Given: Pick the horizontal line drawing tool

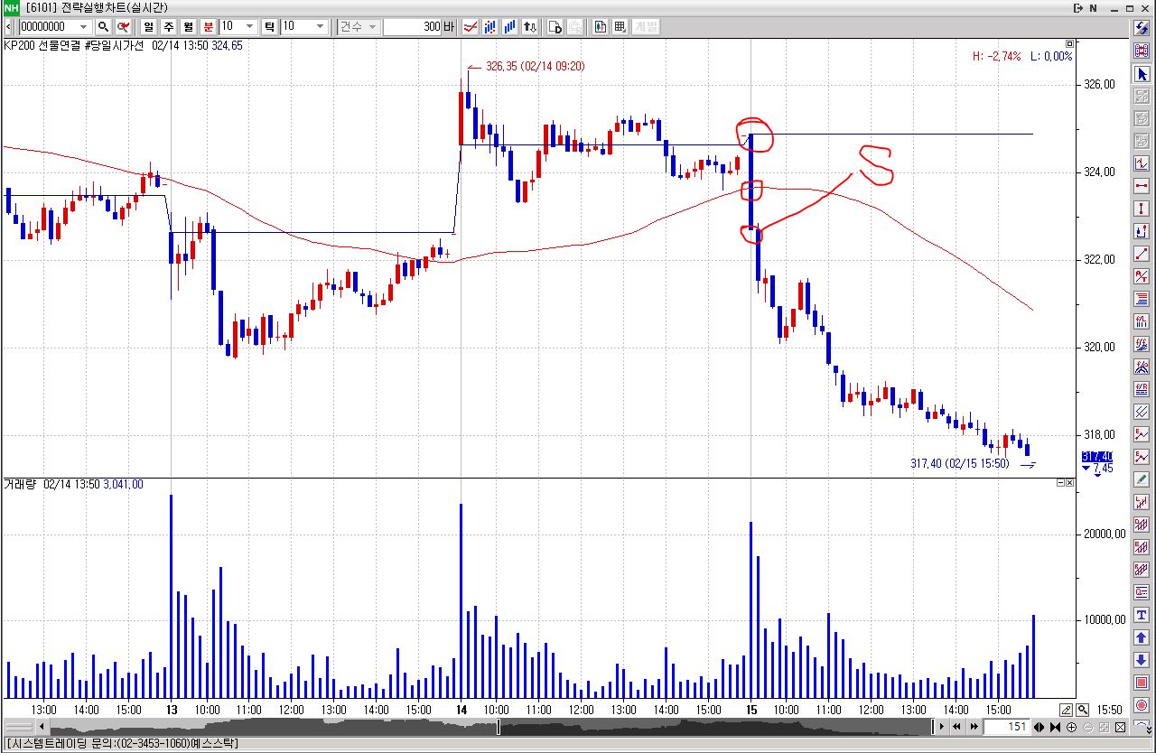Looking at the screenshot, I should click(x=1142, y=185).
